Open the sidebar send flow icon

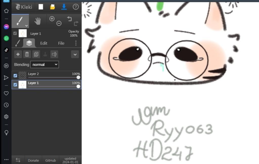6,78
